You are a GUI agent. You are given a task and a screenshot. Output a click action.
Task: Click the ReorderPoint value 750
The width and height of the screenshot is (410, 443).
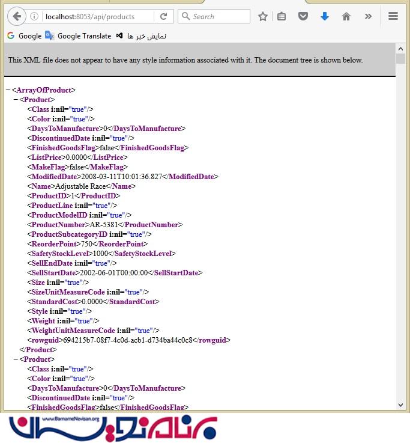point(86,244)
